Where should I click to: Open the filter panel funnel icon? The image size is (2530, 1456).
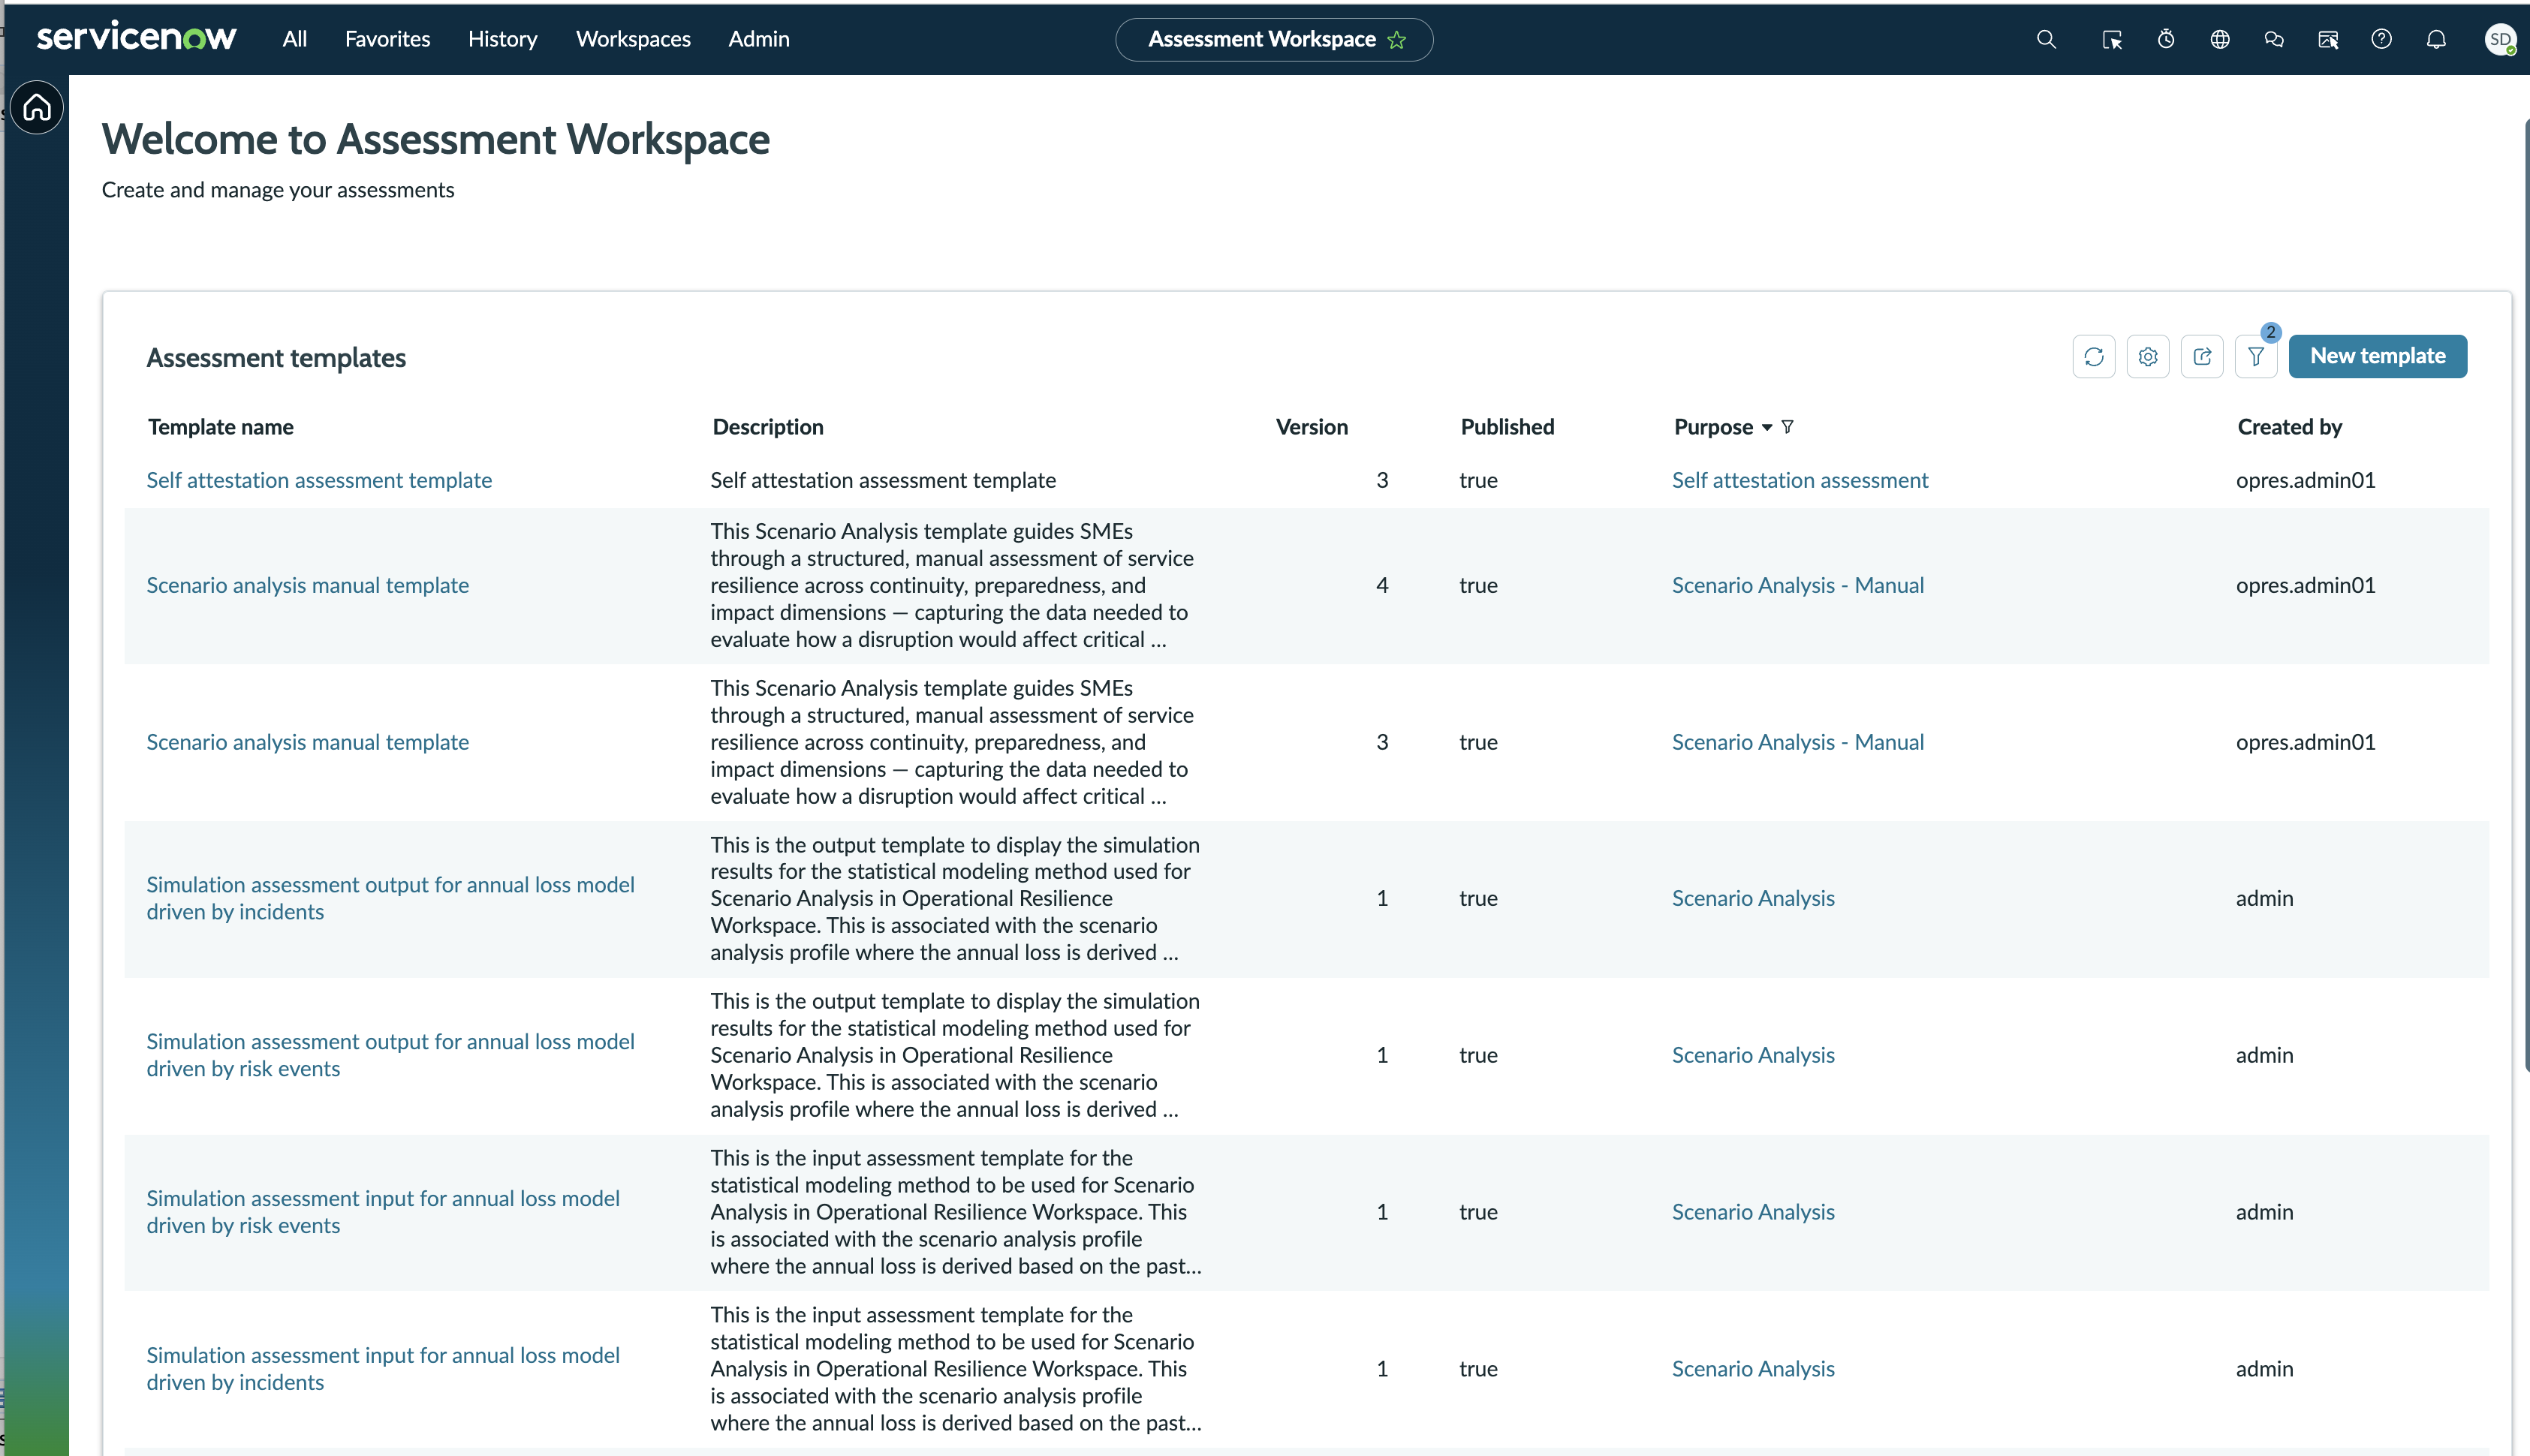click(2256, 356)
